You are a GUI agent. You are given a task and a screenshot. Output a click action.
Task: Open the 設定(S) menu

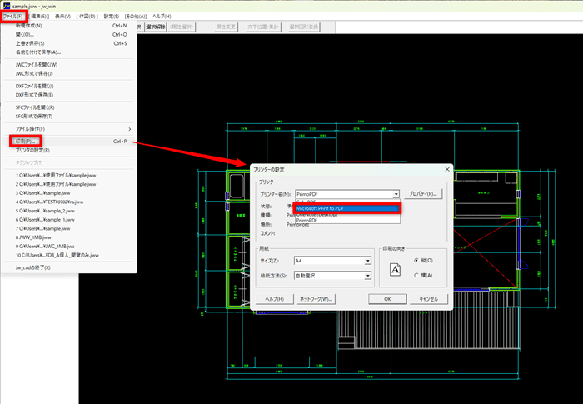(x=111, y=17)
